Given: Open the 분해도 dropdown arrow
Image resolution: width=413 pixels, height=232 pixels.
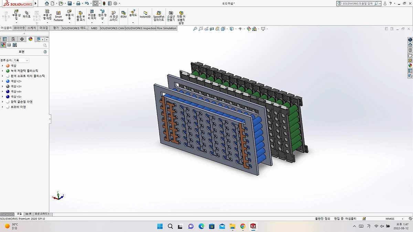Looking at the screenshot, I should tap(133, 23).
